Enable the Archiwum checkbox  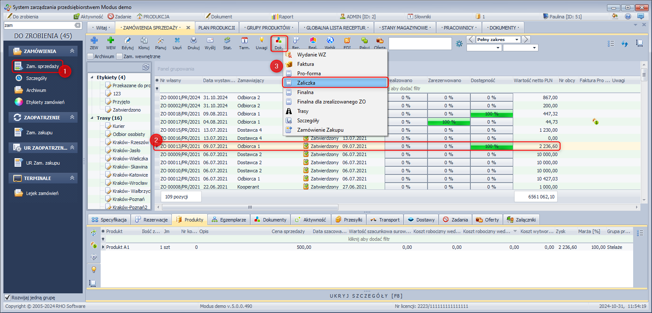pos(90,56)
